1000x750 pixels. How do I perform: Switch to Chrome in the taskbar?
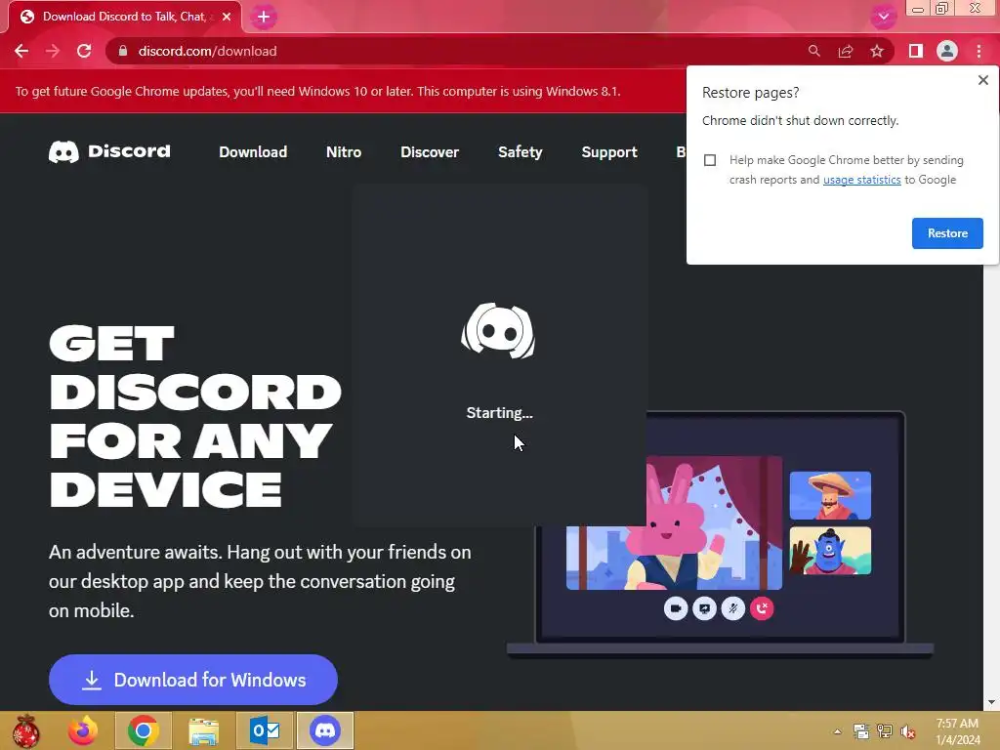(143, 730)
